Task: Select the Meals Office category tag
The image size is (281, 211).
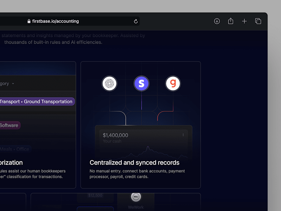Action: pos(15,149)
